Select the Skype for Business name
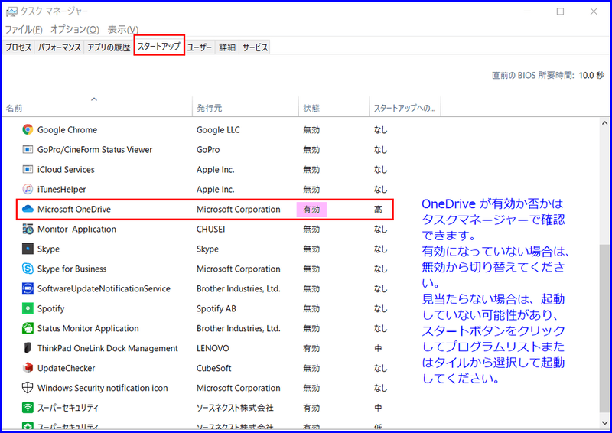The height and width of the screenshot is (433, 612). point(72,269)
